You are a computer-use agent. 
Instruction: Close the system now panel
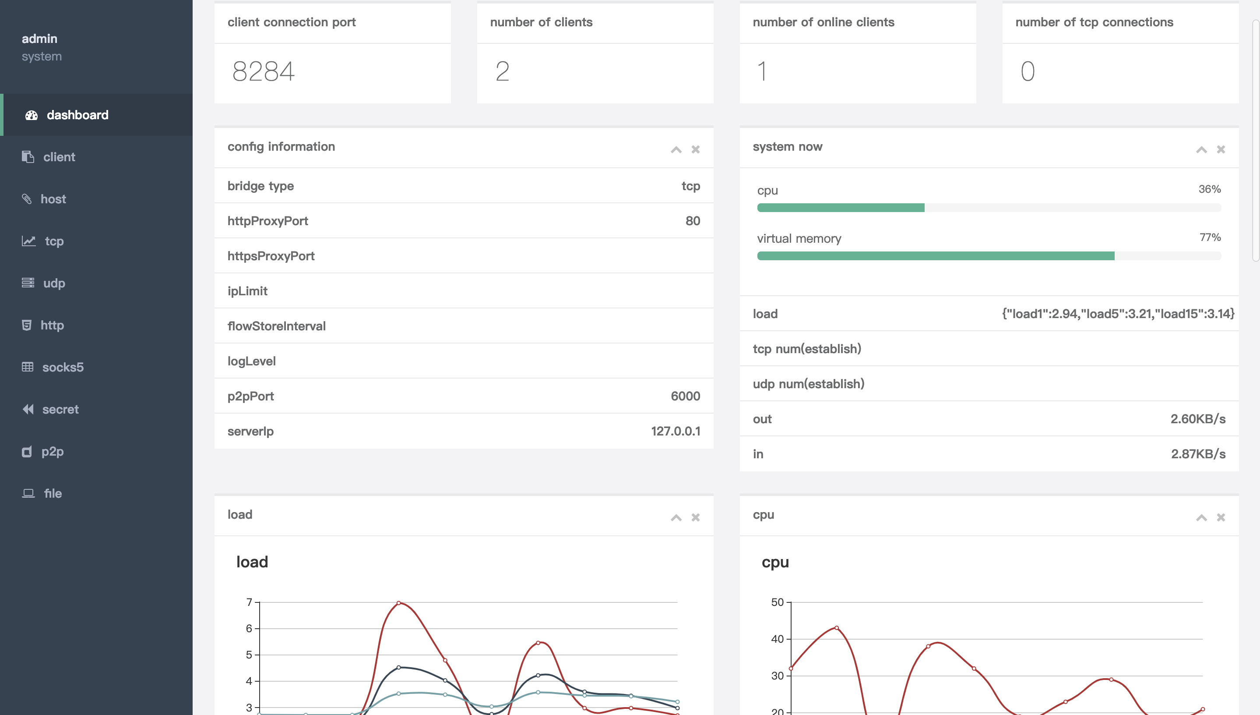(x=1220, y=149)
